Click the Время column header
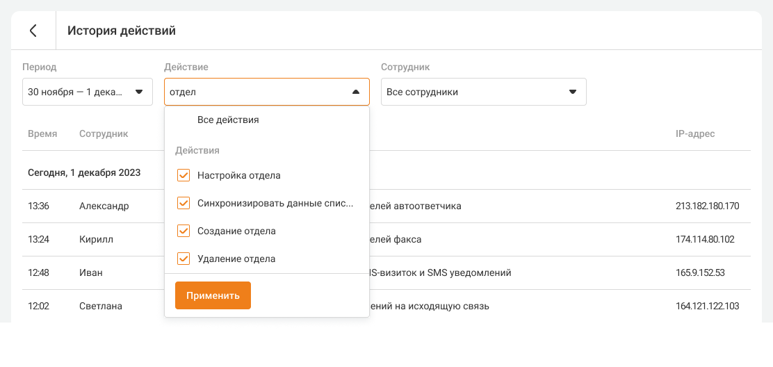Screen dimensions: 773x367 (42, 133)
